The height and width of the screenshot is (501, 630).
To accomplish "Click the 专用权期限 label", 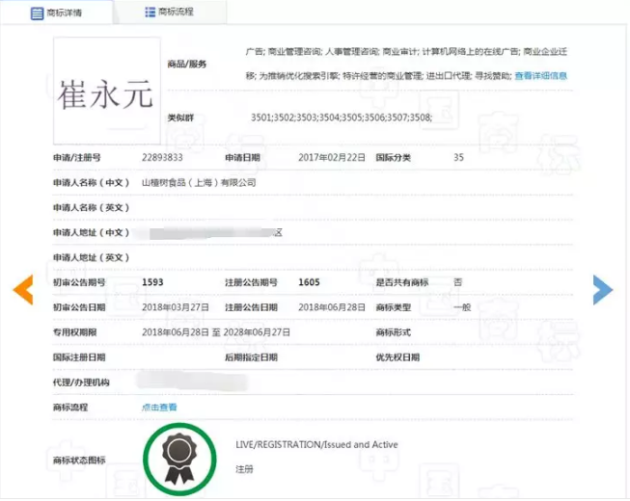I will click(x=74, y=332).
